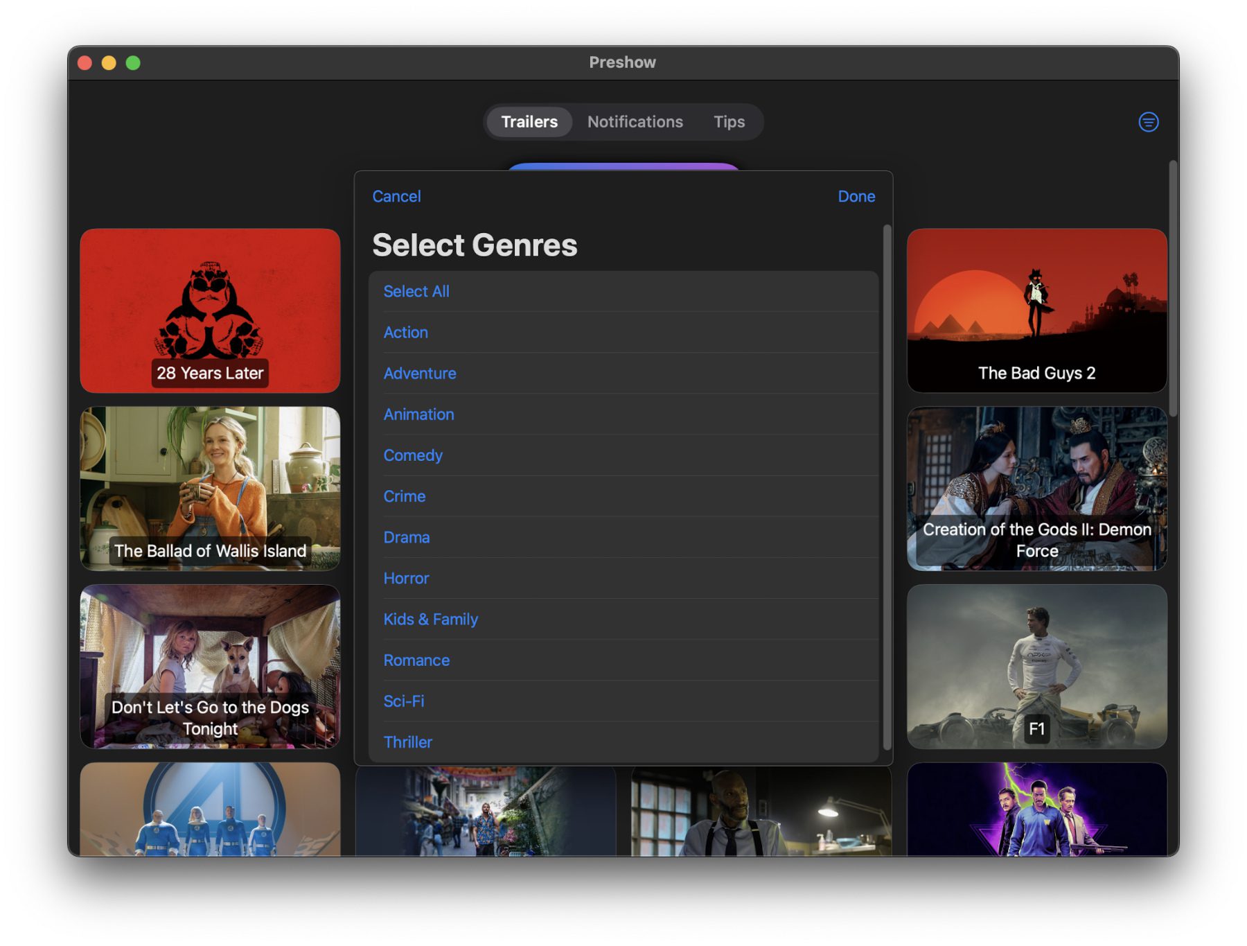Click the filter icon in top right
1247x946 pixels.
(1148, 122)
